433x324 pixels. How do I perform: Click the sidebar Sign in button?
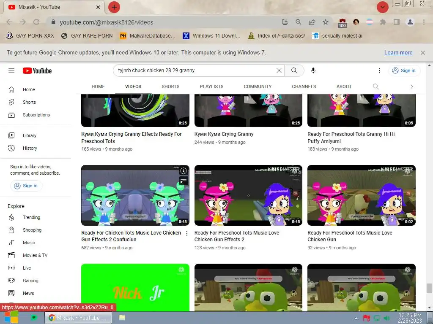pos(26,186)
